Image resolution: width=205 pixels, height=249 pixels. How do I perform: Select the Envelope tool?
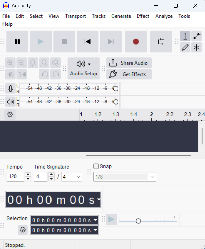point(196,36)
